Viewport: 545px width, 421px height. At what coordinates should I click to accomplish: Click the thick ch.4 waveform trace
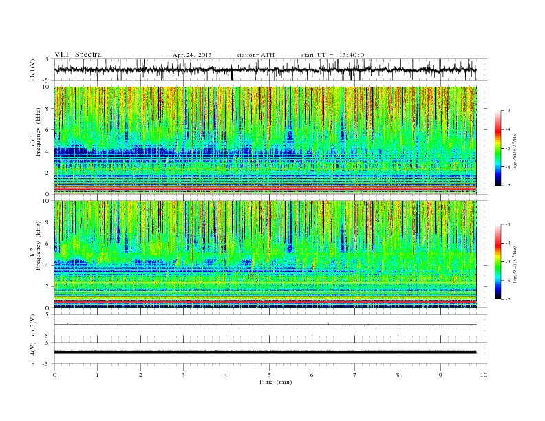(x=266, y=352)
